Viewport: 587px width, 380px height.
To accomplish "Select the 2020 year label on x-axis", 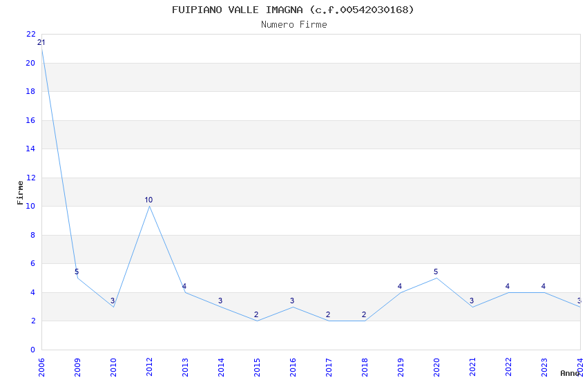I will coord(437,368).
